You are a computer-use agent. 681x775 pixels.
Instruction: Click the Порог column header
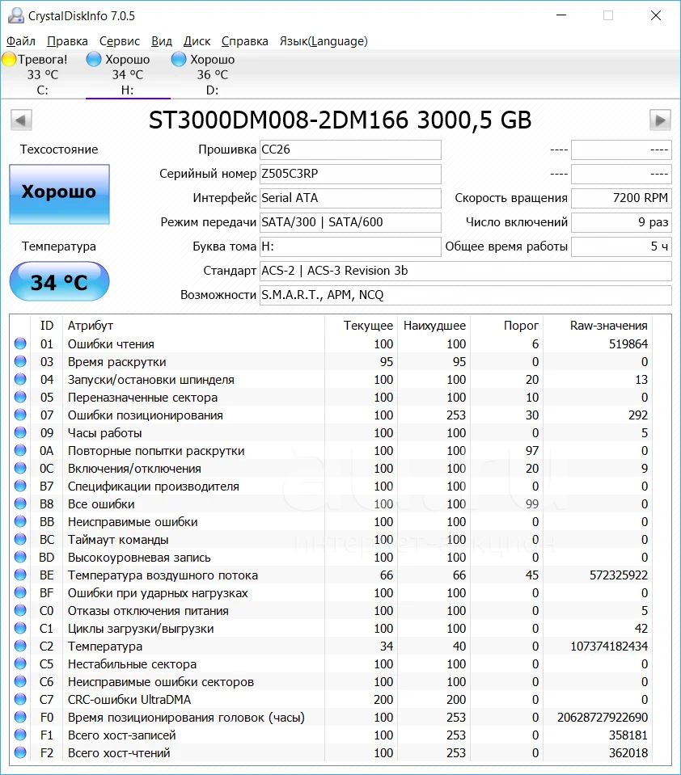tap(506, 325)
